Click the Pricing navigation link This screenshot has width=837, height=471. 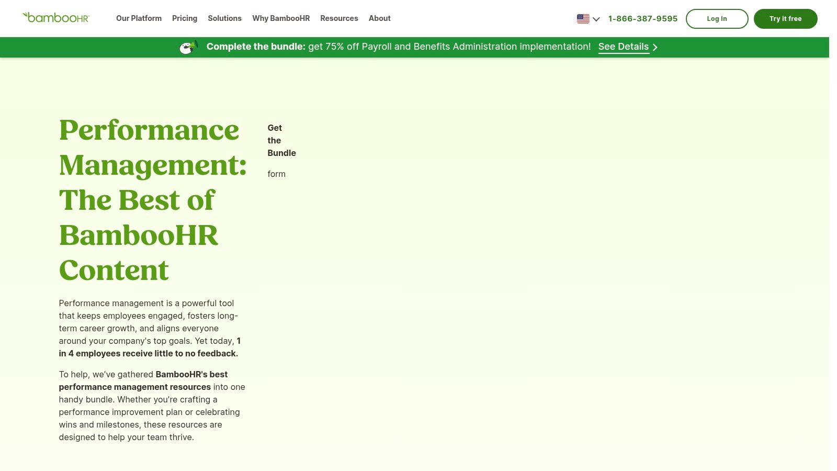[184, 18]
